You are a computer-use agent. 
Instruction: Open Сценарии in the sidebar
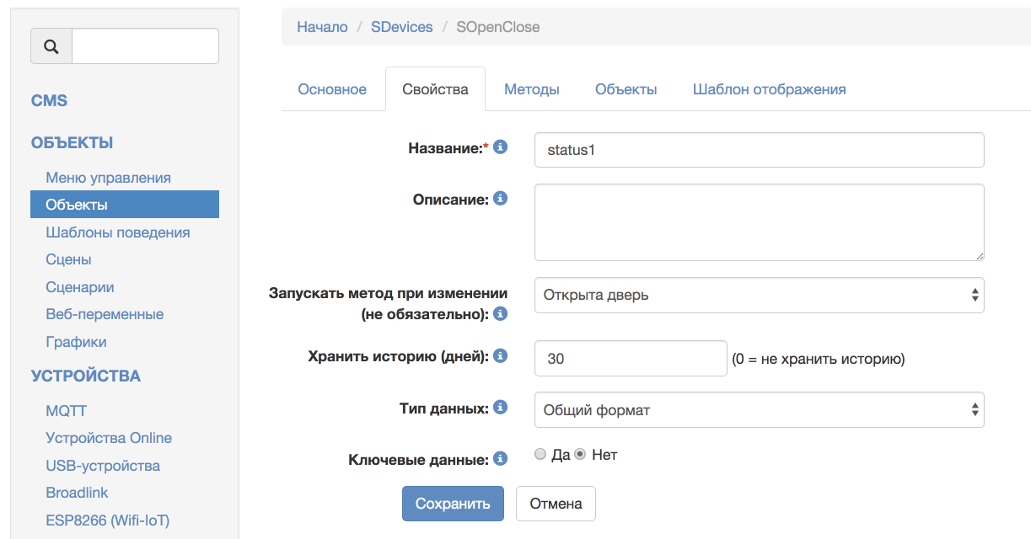coord(79,287)
